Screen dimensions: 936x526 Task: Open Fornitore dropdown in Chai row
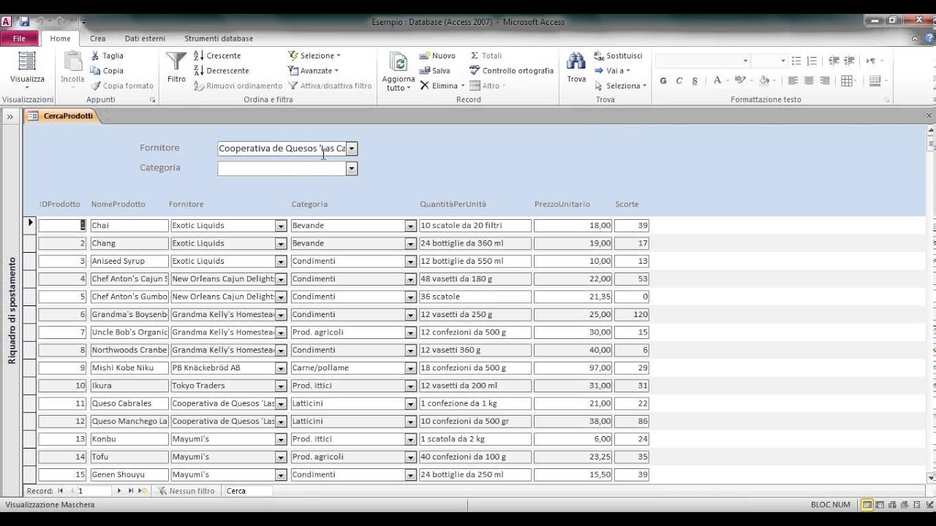click(281, 226)
